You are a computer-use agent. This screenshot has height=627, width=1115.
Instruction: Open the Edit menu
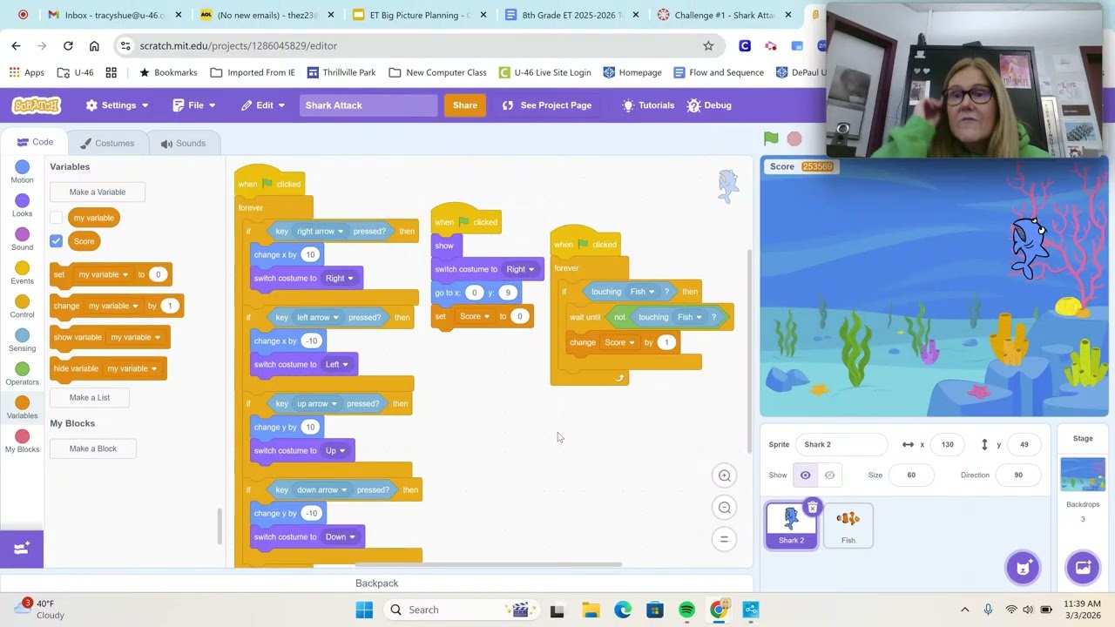pos(264,105)
